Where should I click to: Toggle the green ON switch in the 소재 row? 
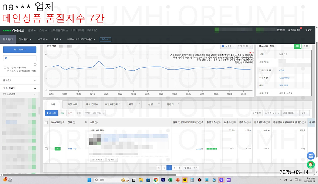click(58, 149)
